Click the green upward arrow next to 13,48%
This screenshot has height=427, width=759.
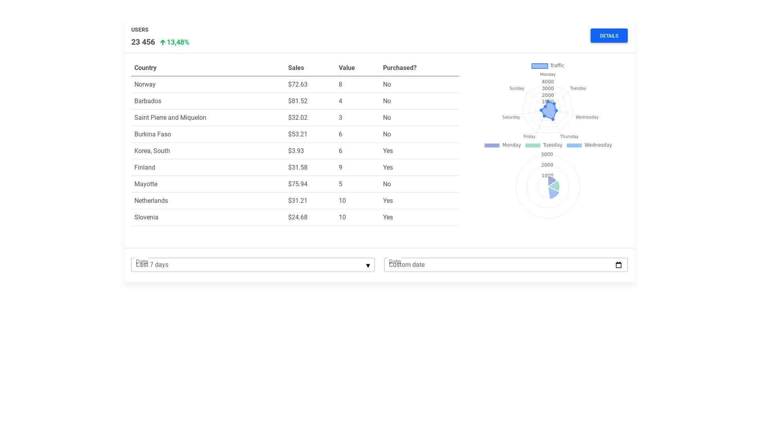coord(163,42)
